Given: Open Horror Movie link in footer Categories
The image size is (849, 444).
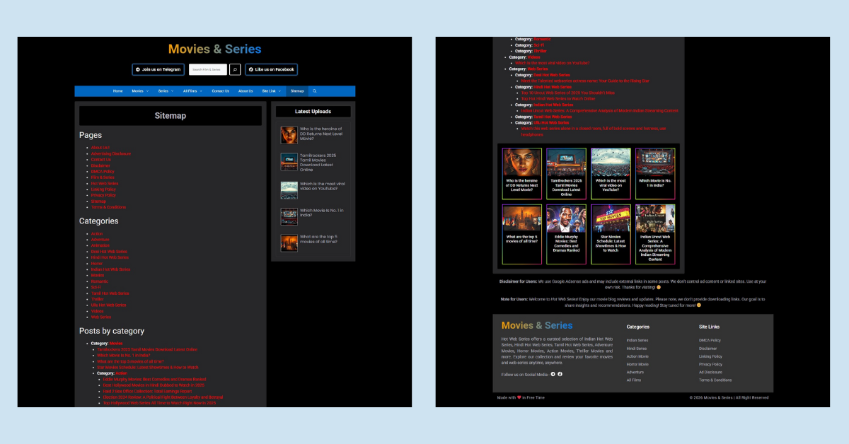Looking at the screenshot, I should (637, 364).
